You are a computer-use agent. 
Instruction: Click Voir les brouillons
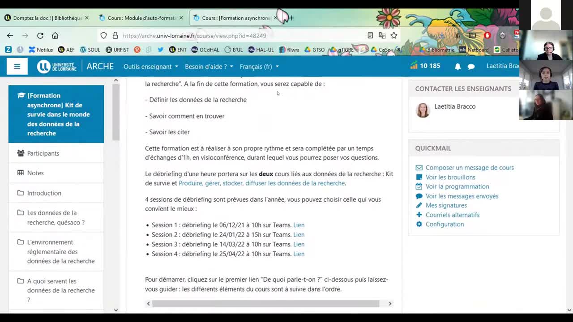point(450,177)
